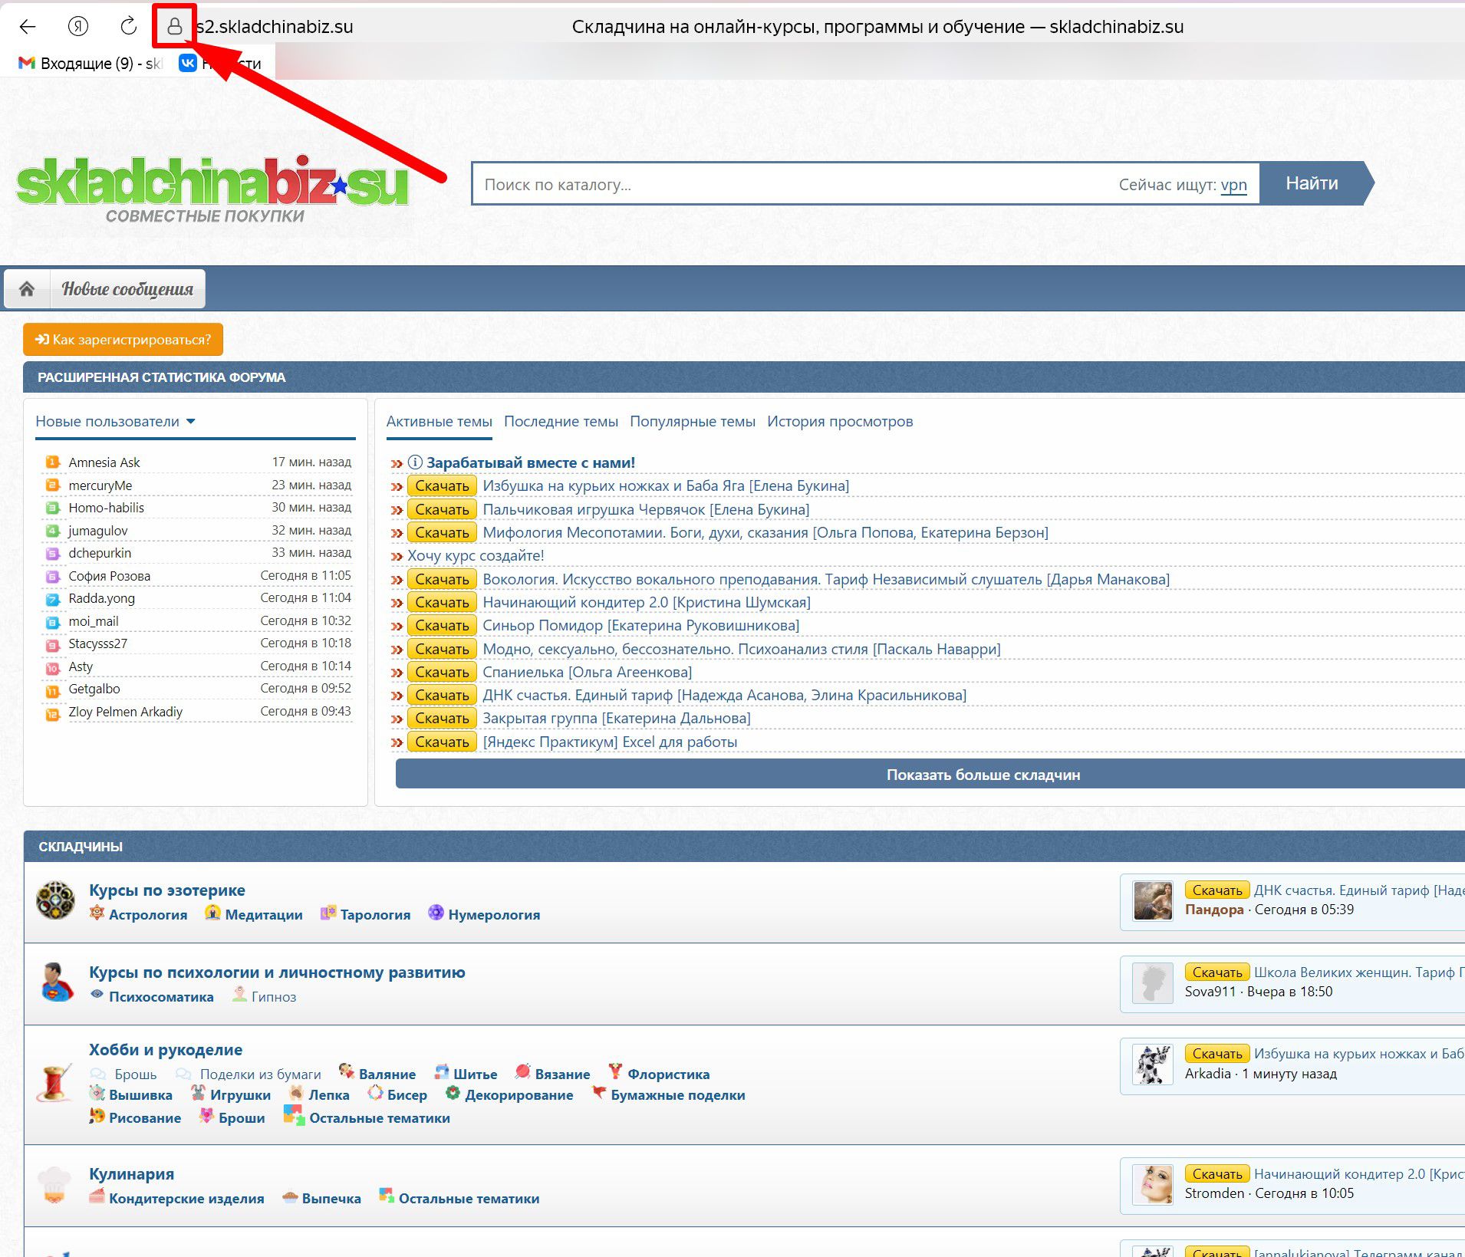Click Показать больше складчин
This screenshot has width=1465, height=1257.
(983, 774)
